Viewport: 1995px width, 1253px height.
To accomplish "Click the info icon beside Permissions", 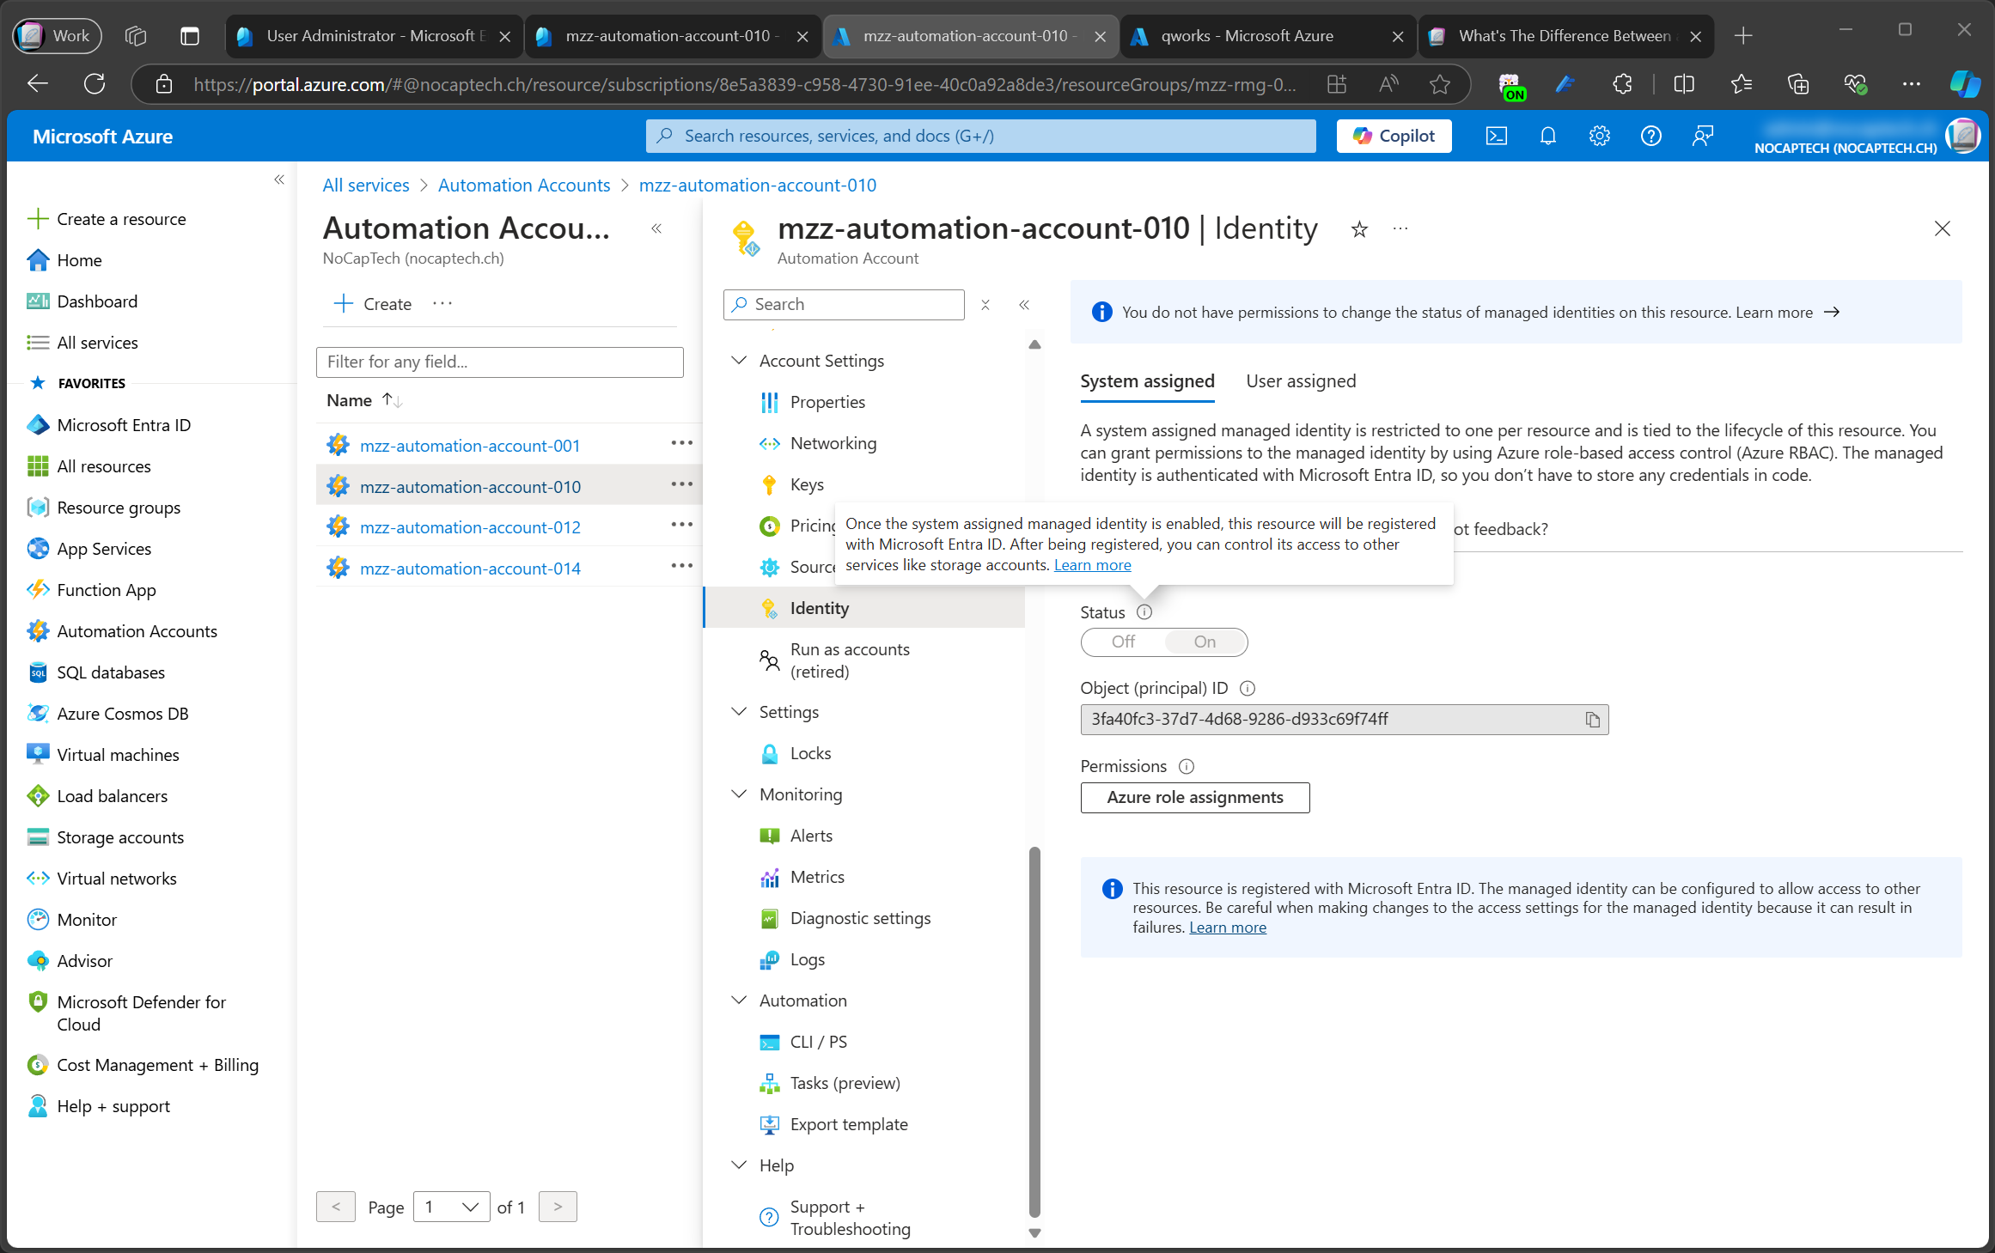I will (1187, 766).
